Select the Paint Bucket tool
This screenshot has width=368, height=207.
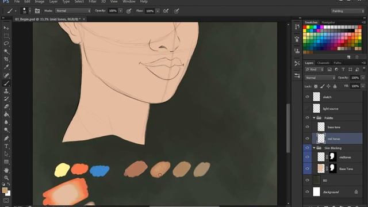pos(6,114)
